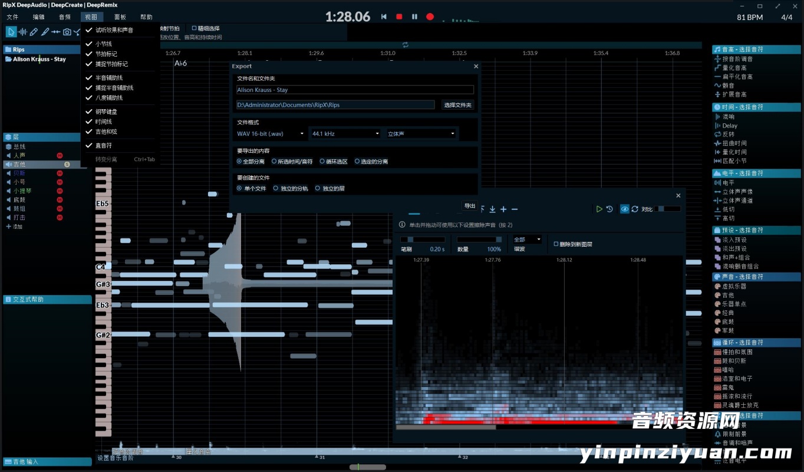This screenshot has width=804, height=472.
Task: Unmute the 人声 layer via its M badge
Action: (x=60, y=155)
